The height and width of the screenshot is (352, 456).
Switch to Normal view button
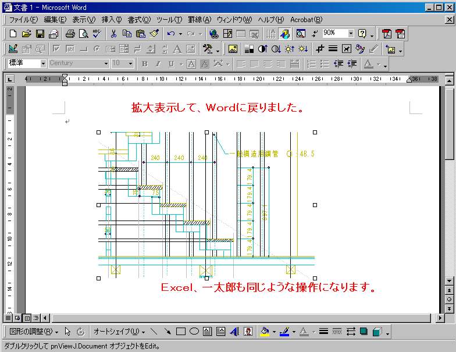pos(8,318)
